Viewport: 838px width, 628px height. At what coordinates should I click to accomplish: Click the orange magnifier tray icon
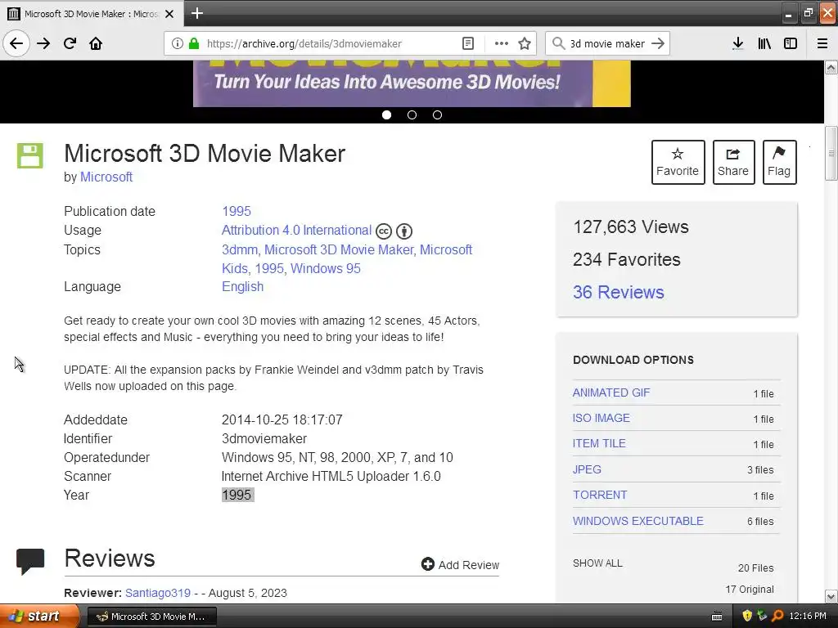pos(777,616)
